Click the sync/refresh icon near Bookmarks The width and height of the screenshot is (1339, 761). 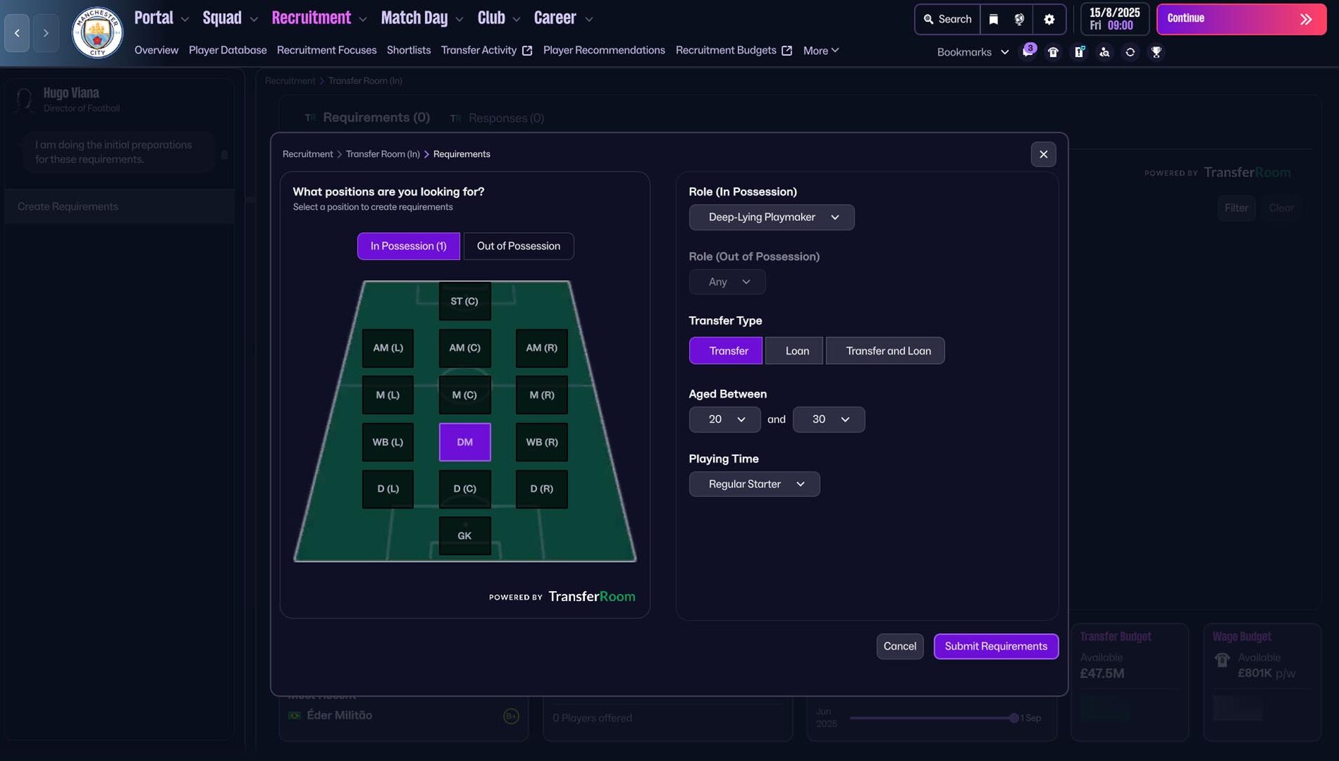[1130, 52]
